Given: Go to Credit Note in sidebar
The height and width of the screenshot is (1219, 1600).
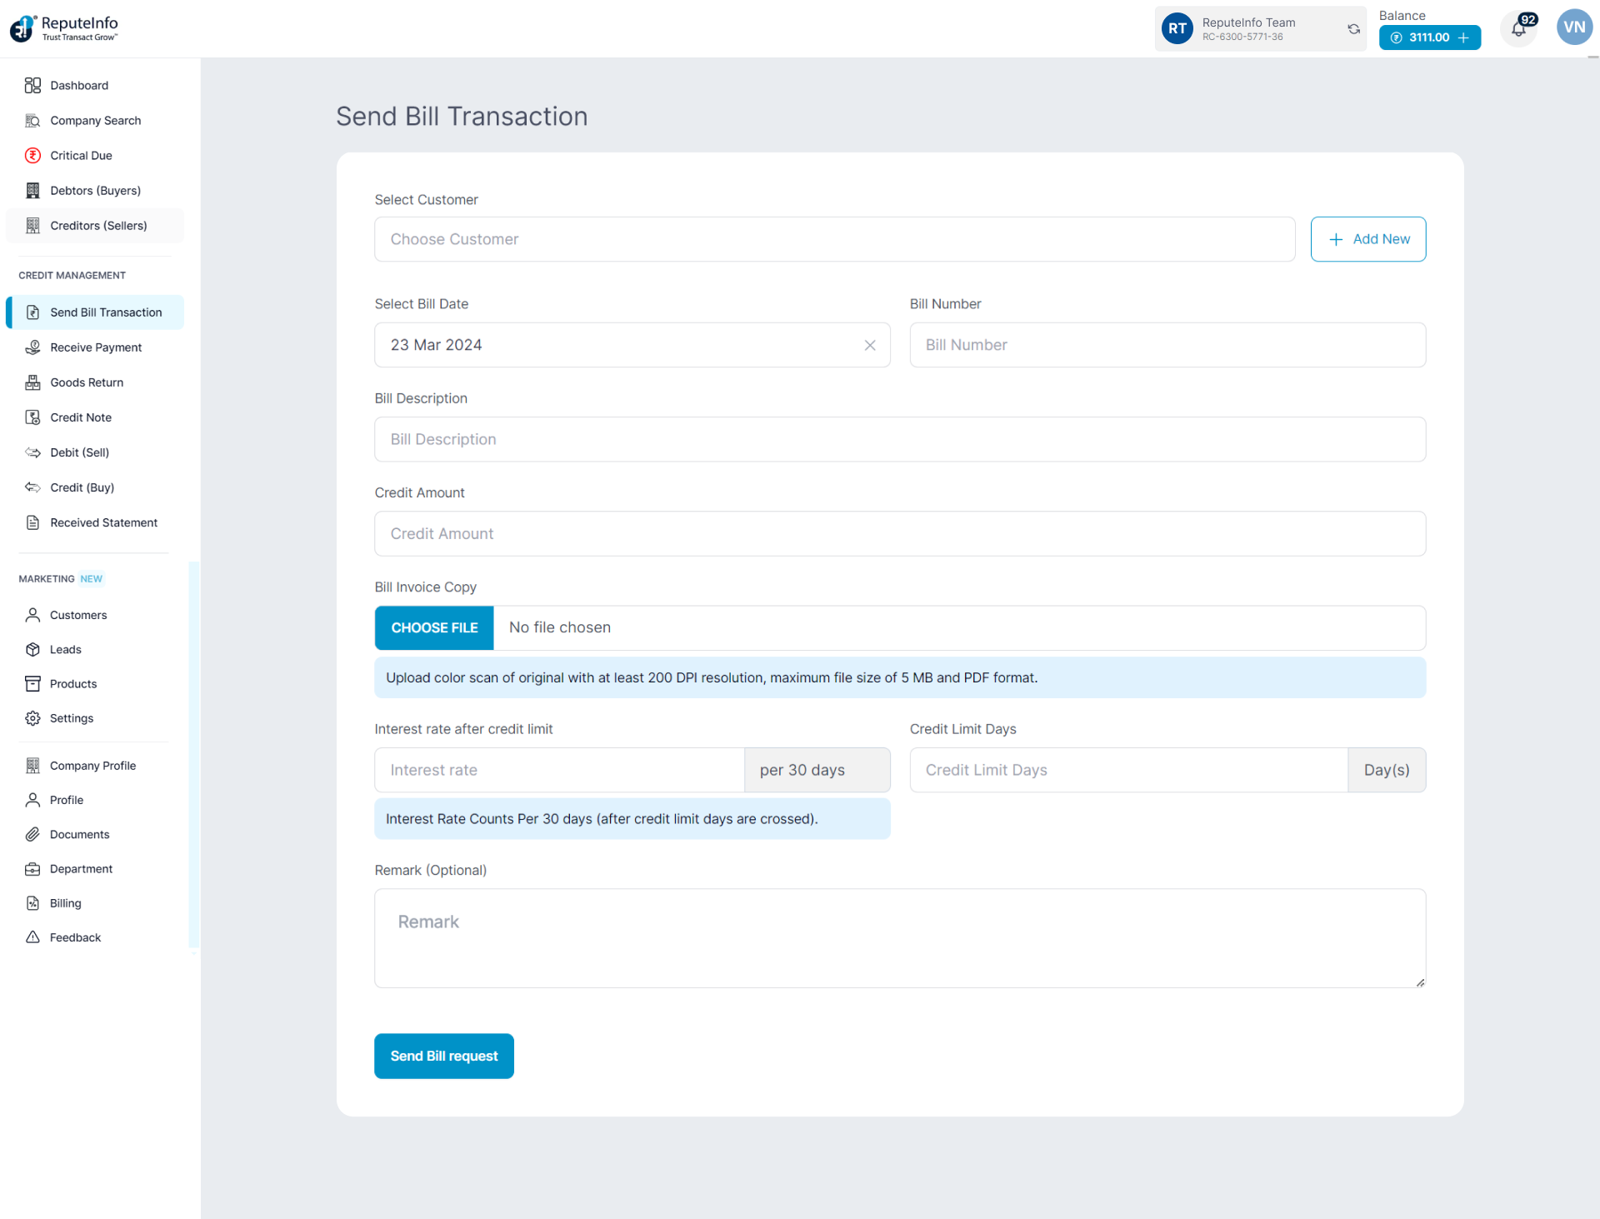Looking at the screenshot, I should [81, 417].
